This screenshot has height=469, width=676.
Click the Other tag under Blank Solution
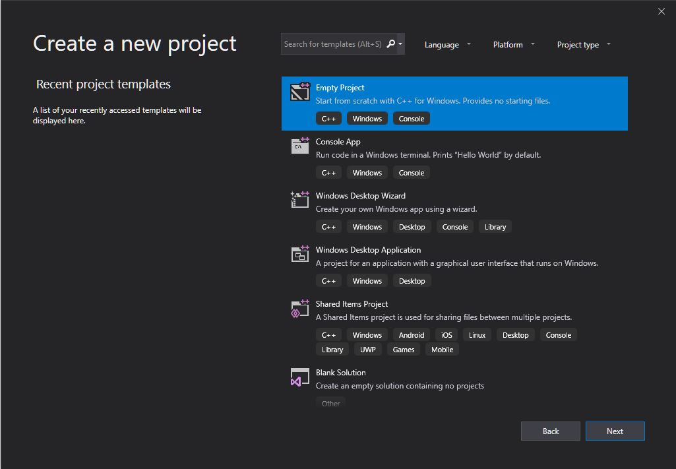pyautogui.click(x=330, y=404)
